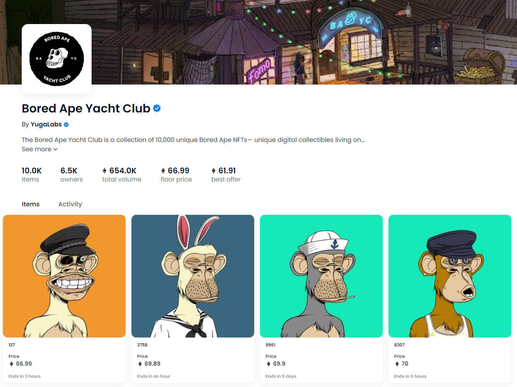The width and height of the screenshot is (517, 387).
Task: Open the Bored Ape Yacht Club title
Action: 86,108
